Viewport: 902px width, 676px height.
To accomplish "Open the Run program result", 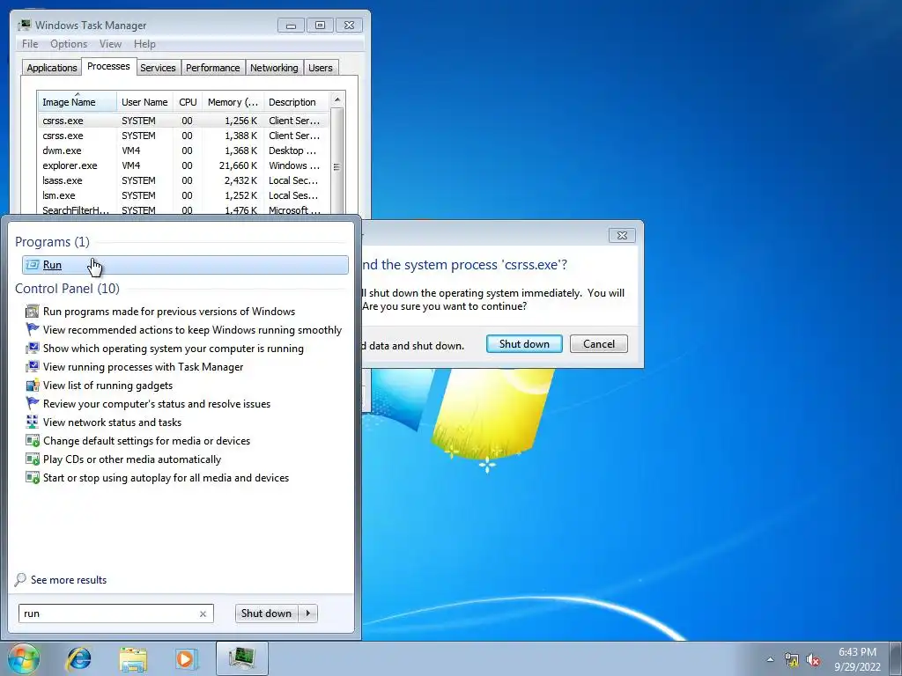I will [x=185, y=264].
